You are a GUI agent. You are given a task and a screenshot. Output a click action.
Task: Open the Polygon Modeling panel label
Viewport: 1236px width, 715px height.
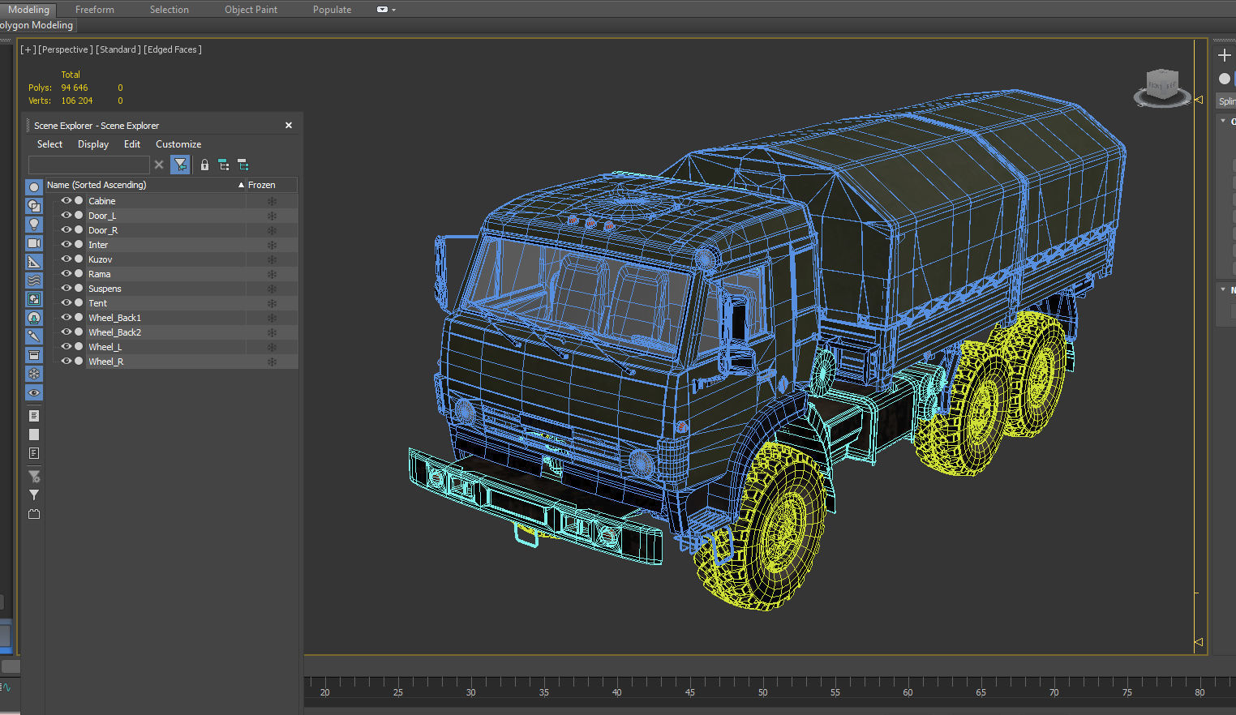tap(36, 25)
